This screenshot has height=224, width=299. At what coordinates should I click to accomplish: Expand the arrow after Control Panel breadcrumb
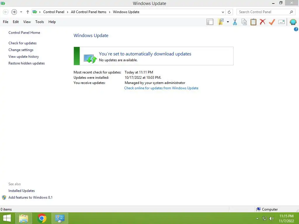67,12
